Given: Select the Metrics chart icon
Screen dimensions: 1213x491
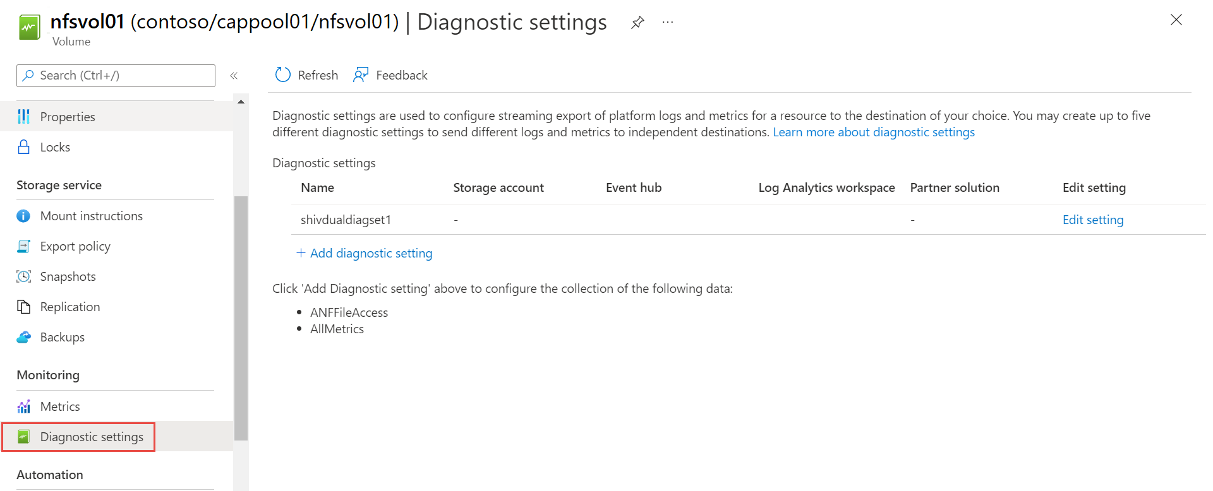Looking at the screenshot, I should pyautogui.click(x=23, y=406).
